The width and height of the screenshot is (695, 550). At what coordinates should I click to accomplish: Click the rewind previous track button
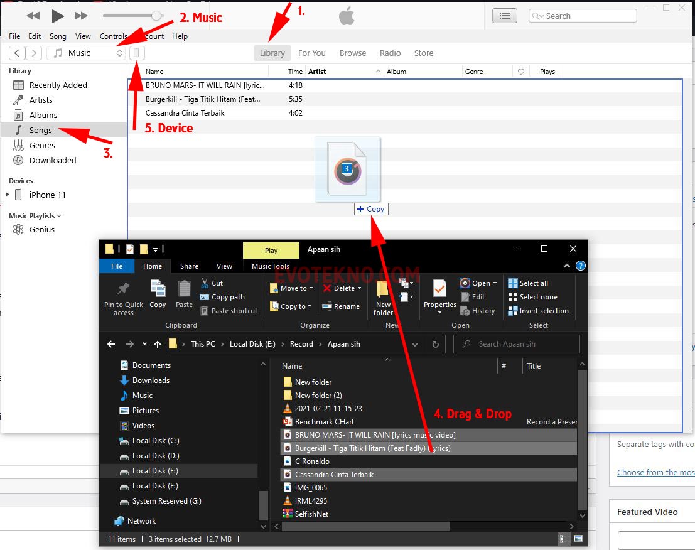pos(33,16)
